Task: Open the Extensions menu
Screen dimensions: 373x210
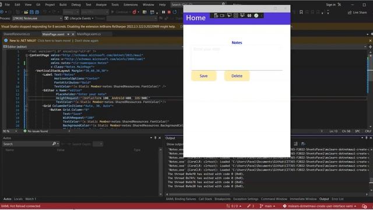Action: coord(131,5)
